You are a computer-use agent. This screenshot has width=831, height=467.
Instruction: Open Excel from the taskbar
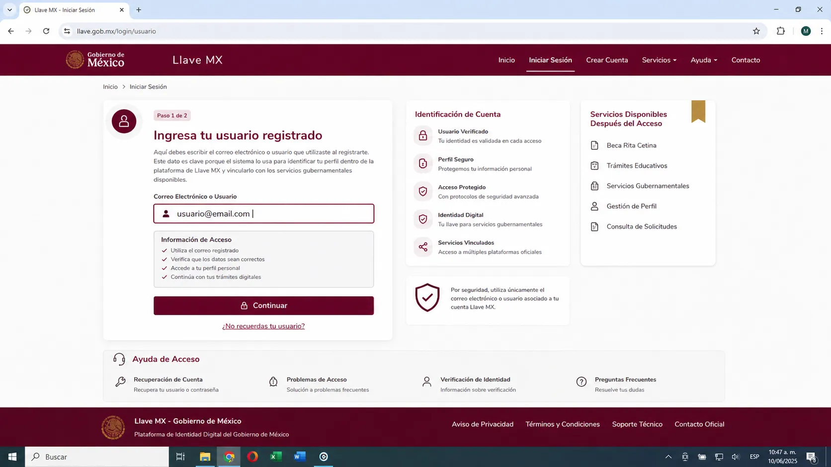coord(276,457)
